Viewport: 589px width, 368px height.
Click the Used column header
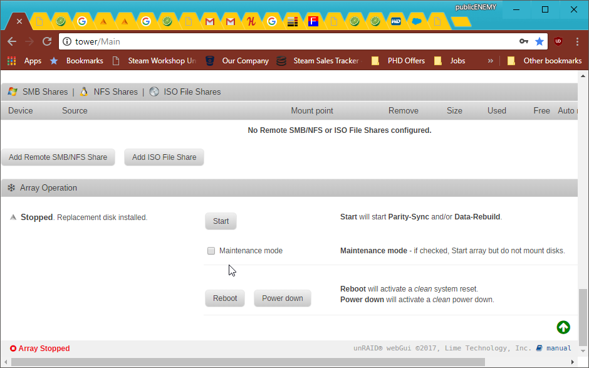497,111
